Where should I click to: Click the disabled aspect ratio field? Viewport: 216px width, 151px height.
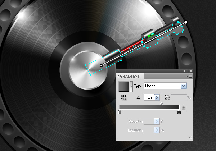(179, 97)
